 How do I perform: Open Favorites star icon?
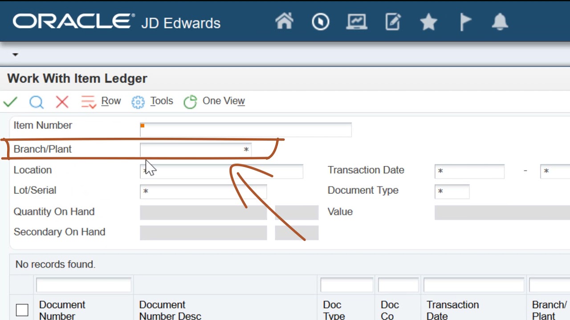428,22
